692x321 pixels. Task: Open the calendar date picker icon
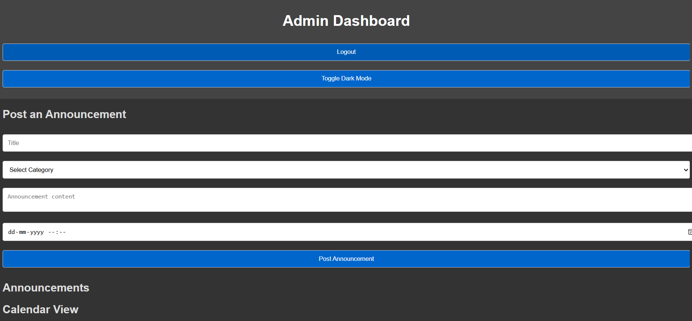[x=689, y=232]
